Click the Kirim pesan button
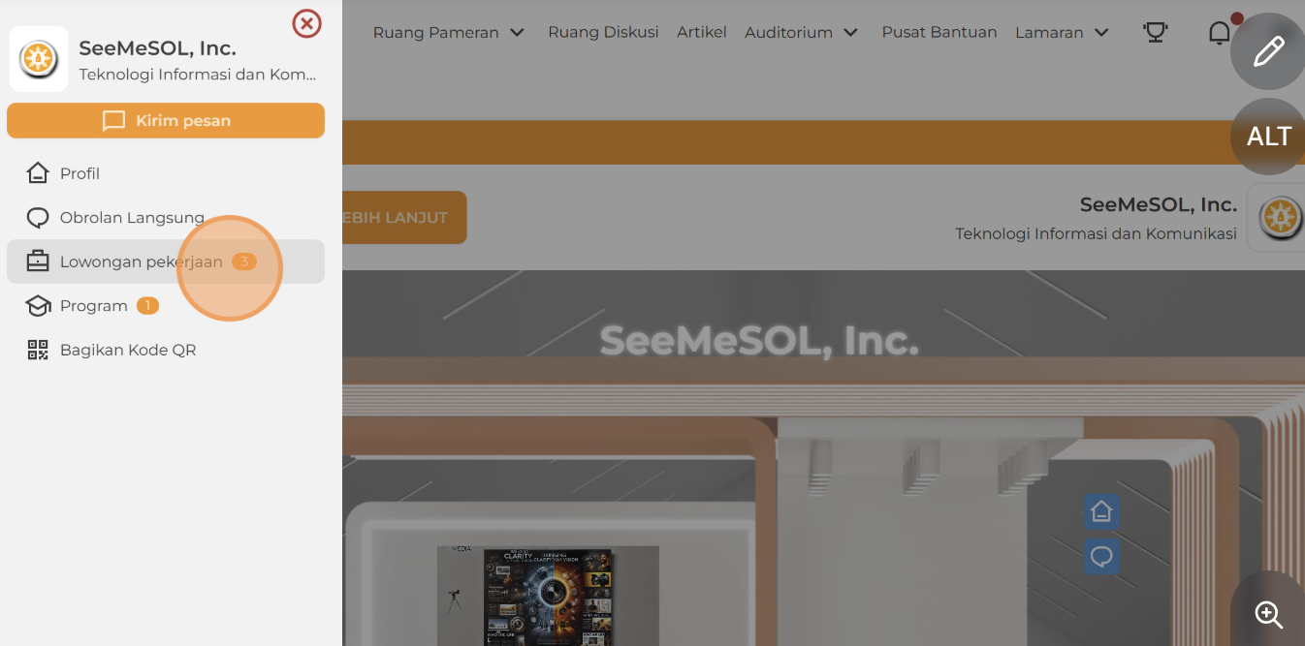 coord(166,121)
